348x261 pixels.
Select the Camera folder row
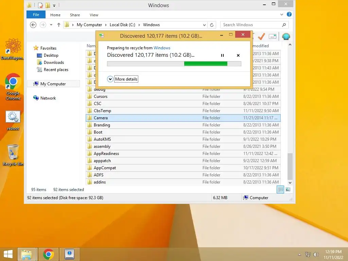183,118
